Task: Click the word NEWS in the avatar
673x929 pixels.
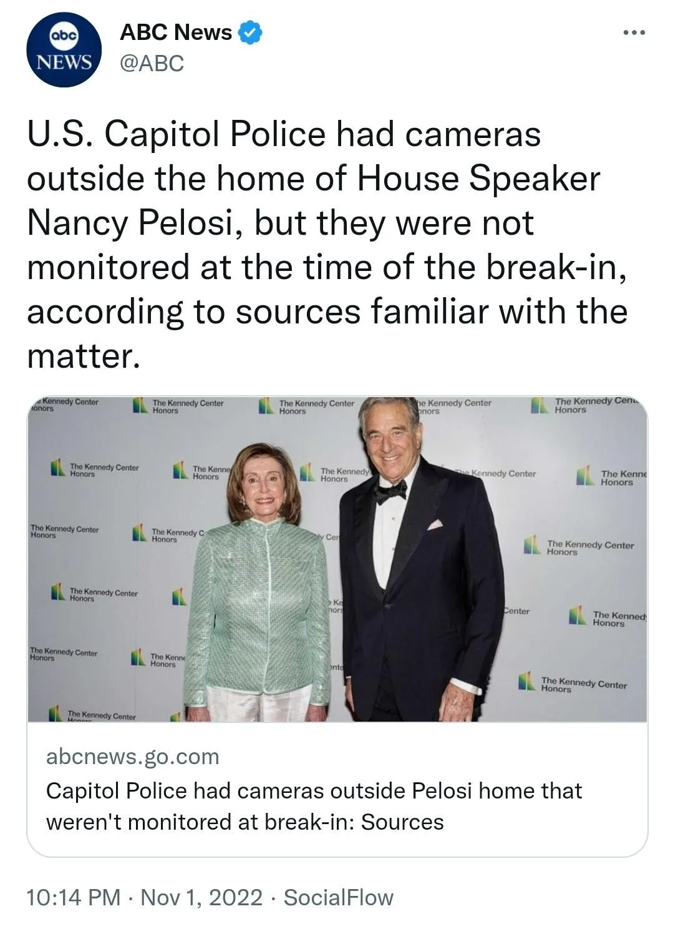Action: click(x=63, y=62)
